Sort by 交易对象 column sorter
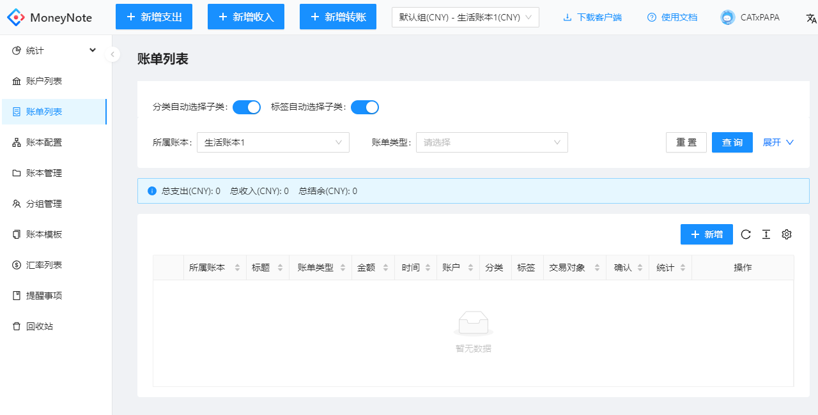The image size is (818, 415). tap(598, 268)
